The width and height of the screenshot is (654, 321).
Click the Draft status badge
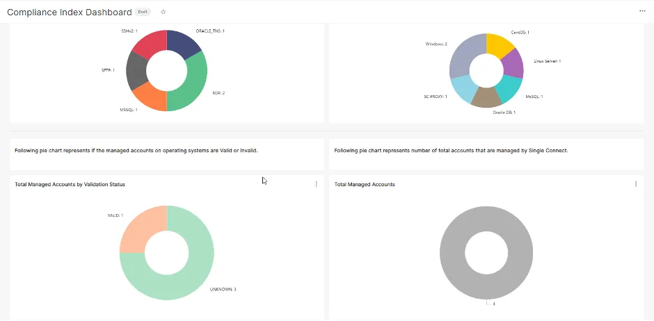point(143,12)
